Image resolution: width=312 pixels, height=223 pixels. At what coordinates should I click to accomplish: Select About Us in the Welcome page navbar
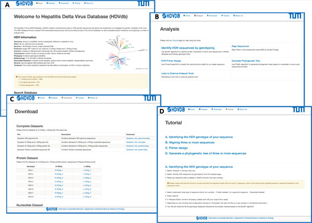(x=88, y=3)
